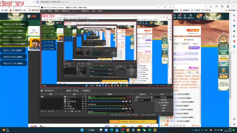Open WeChat from the taskbar

pyautogui.click(x=144, y=130)
